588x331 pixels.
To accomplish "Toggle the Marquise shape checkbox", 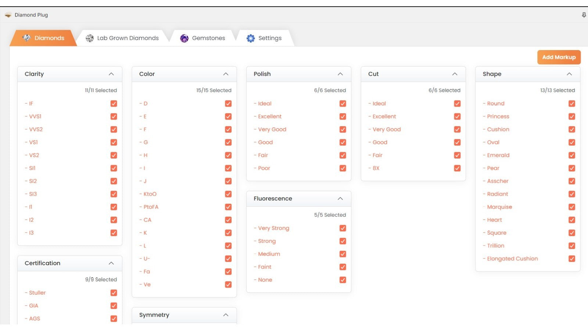I will coord(572,207).
